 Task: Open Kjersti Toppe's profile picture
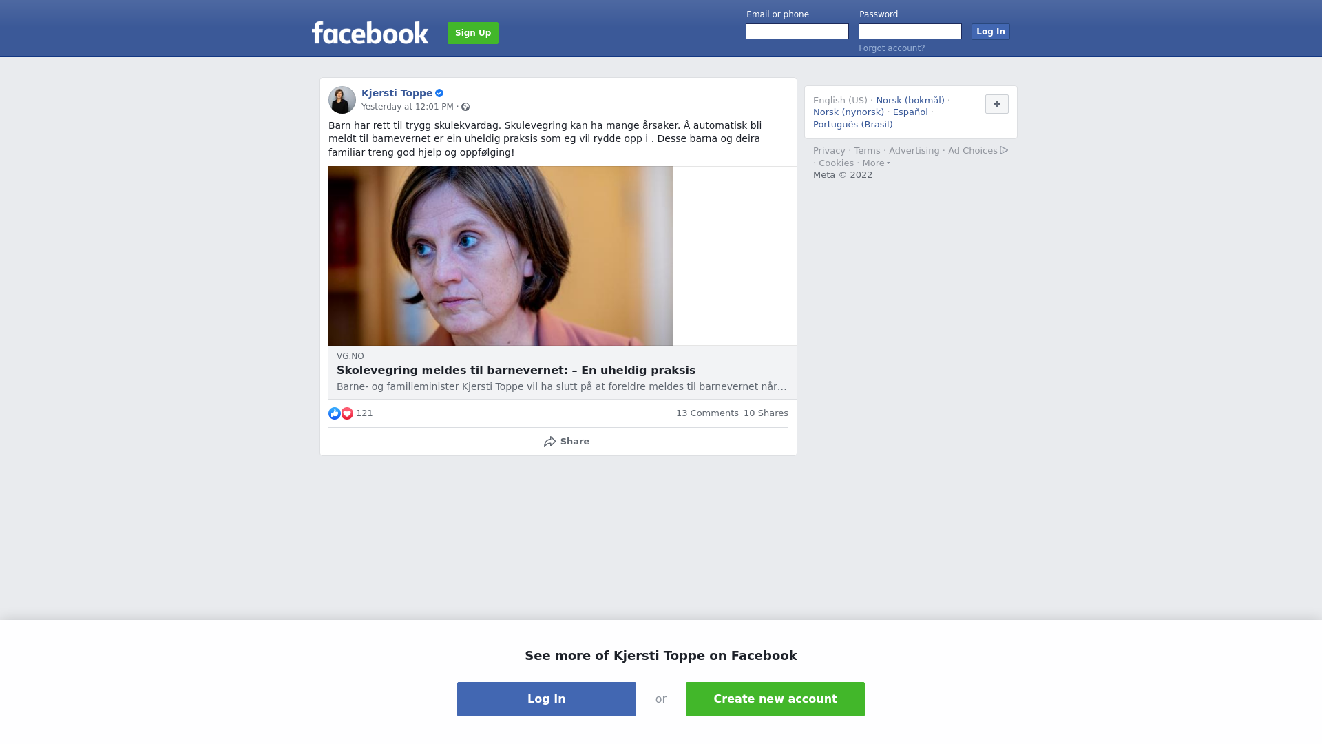pos(342,100)
